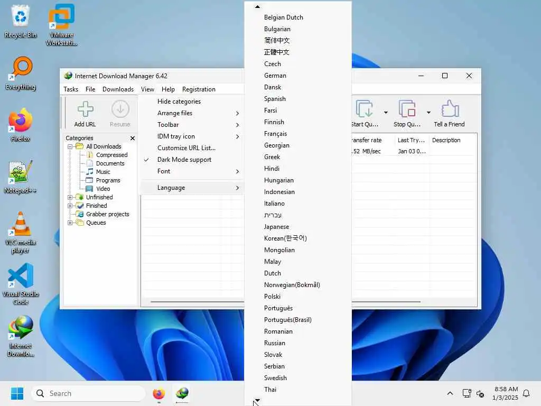Screen dimensions: 541x406
Task: Select Français language
Action: [298, 134]
